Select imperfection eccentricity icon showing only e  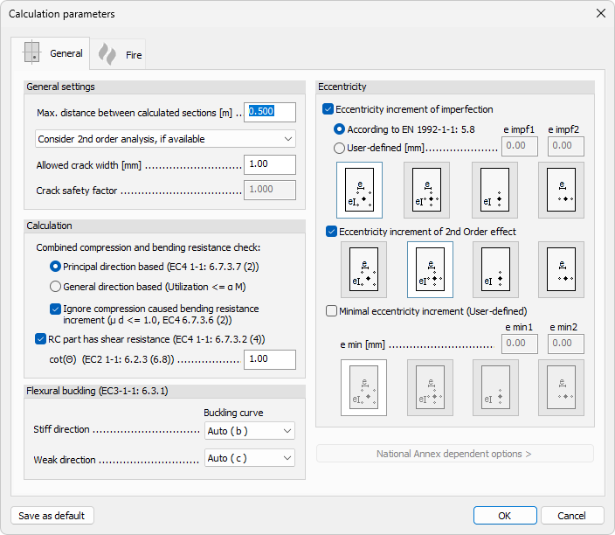(561, 190)
